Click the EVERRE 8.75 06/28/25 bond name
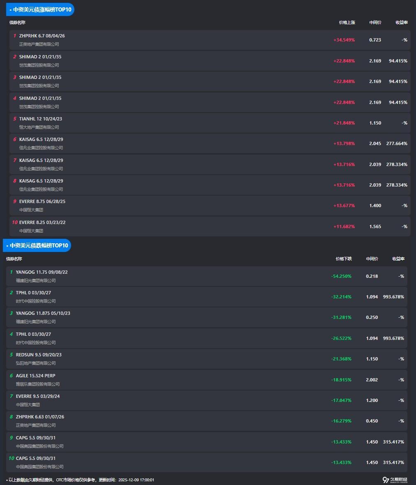The image size is (416, 485). 42,201
